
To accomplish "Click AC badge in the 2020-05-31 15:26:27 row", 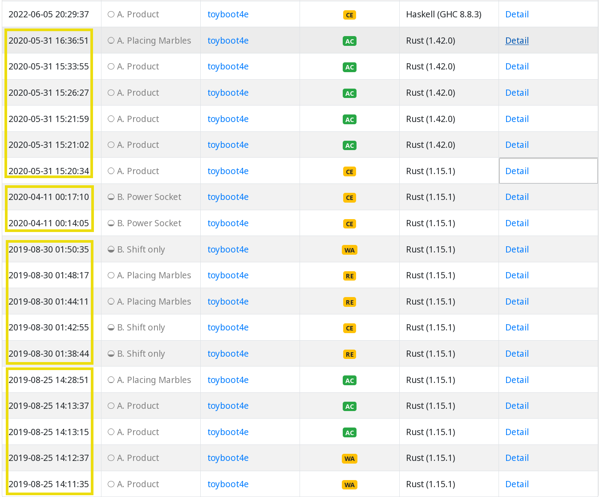I will click(x=349, y=94).
